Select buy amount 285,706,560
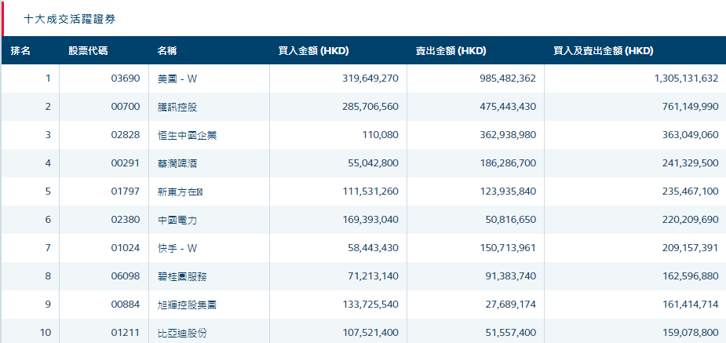The height and width of the screenshot is (343, 726). click(370, 107)
